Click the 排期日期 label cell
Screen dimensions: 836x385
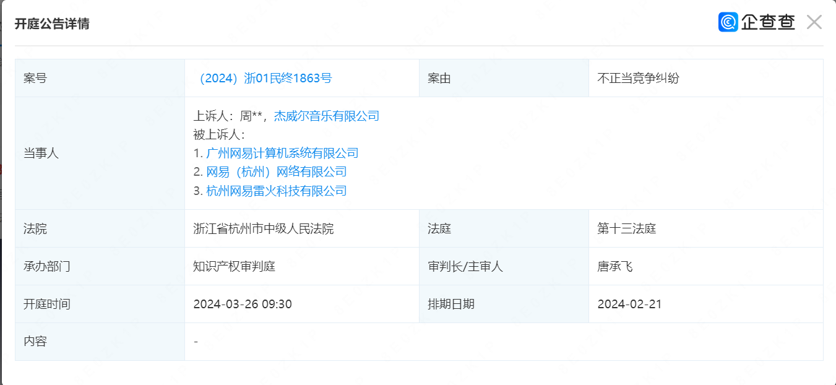(x=450, y=305)
